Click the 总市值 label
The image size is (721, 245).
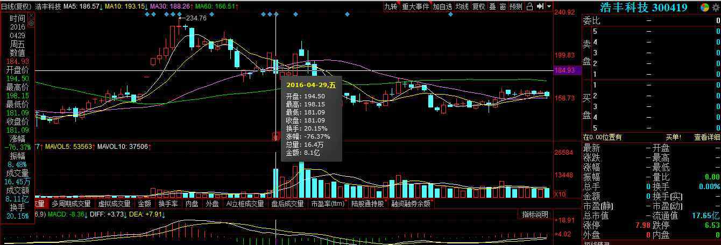pyautogui.click(x=596, y=215)
